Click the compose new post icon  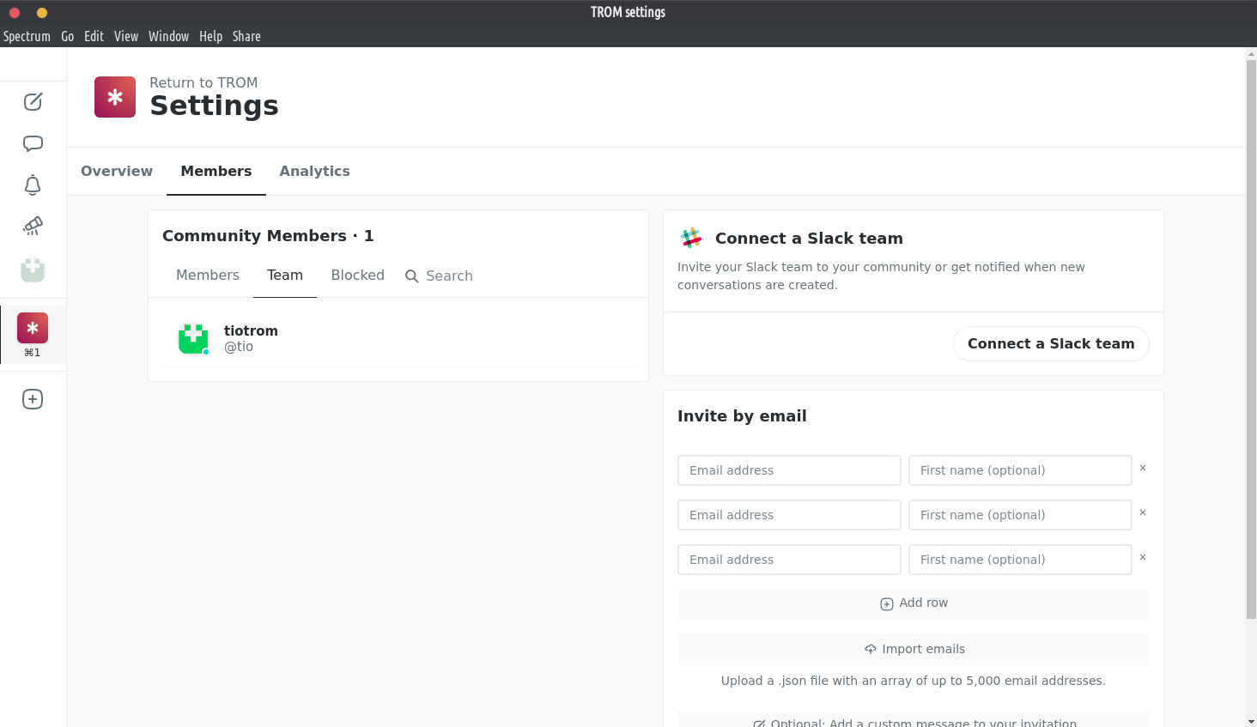point(33,102)
